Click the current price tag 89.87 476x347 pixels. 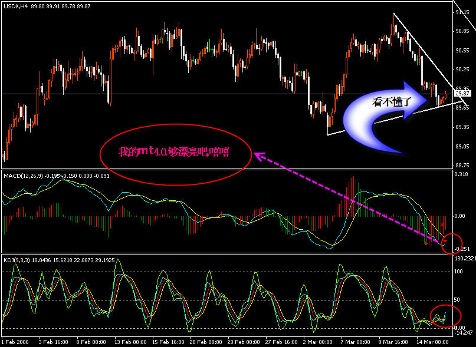click(462, 94)
